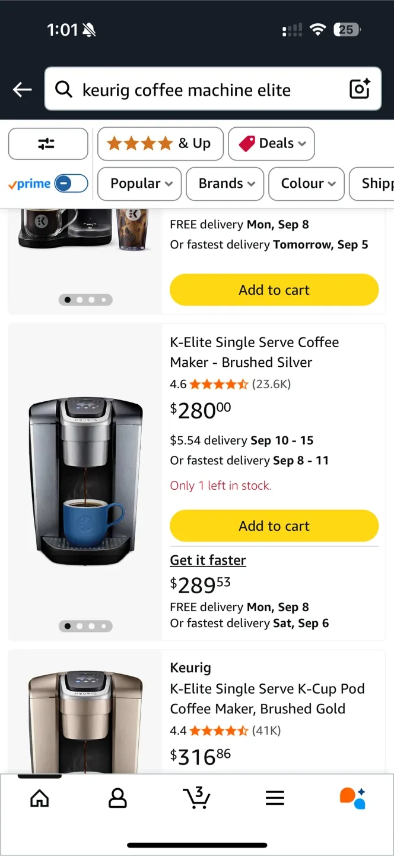Open the Home tab icon
394x856 pixels.
(39, 798)
